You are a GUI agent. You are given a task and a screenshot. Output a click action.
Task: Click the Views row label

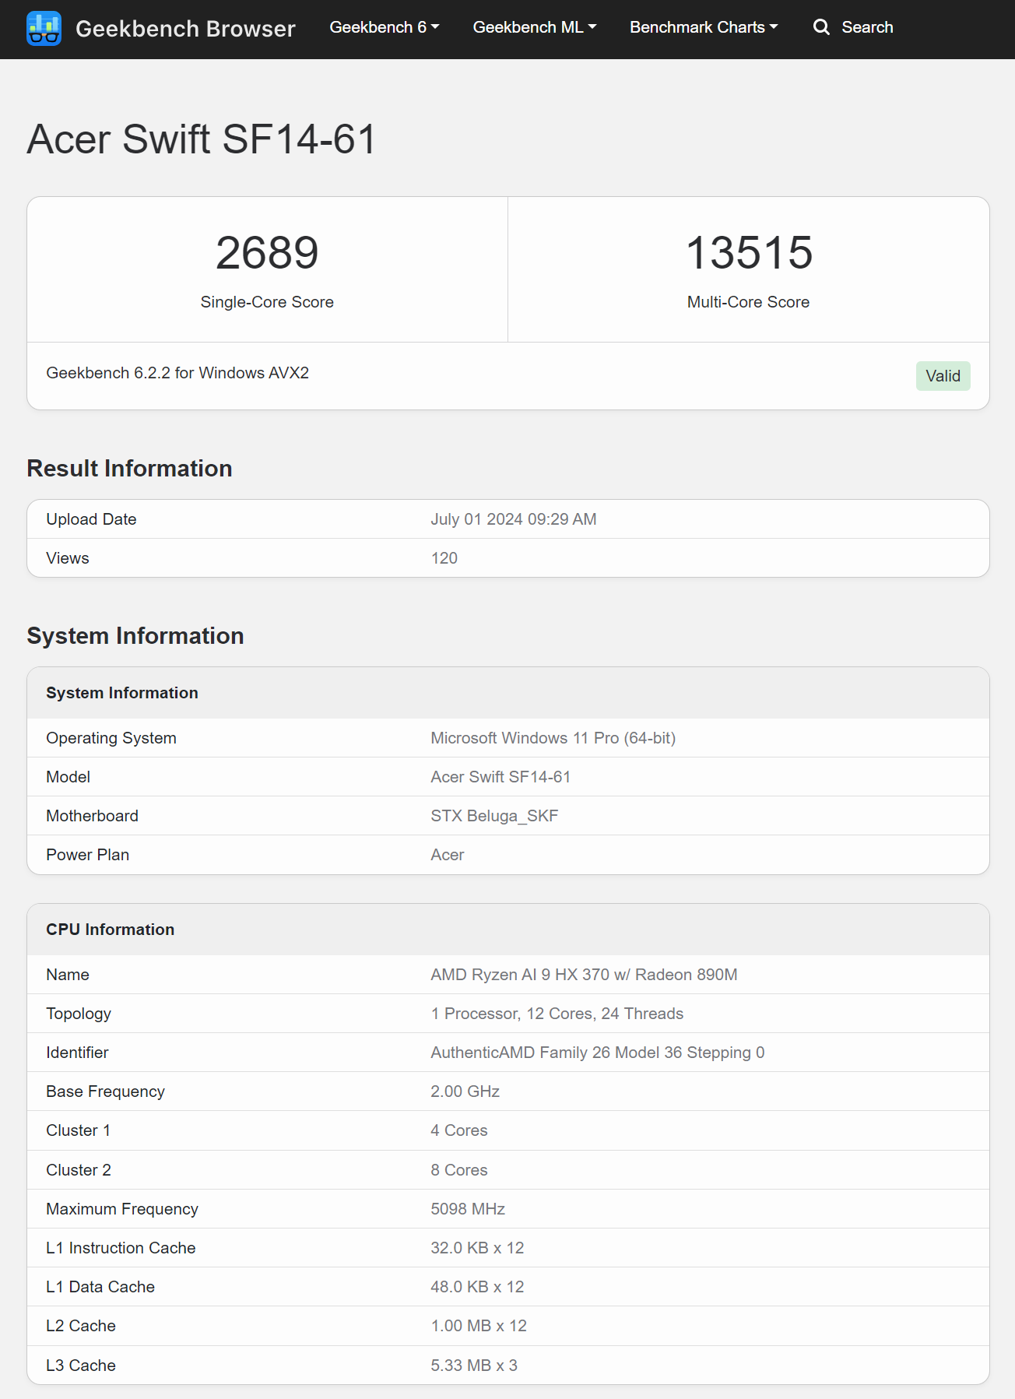pyautogui.click(x=68, y=558)
